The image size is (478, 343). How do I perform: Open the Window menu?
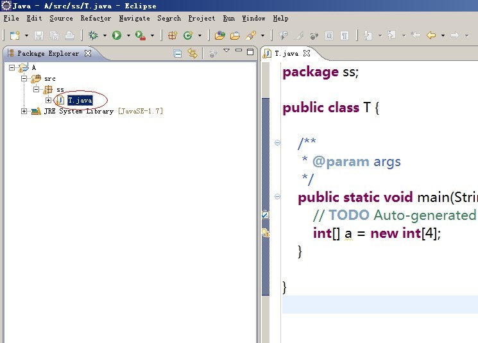point(253,19)
